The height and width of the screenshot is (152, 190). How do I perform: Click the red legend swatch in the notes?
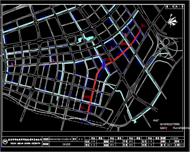165,128
